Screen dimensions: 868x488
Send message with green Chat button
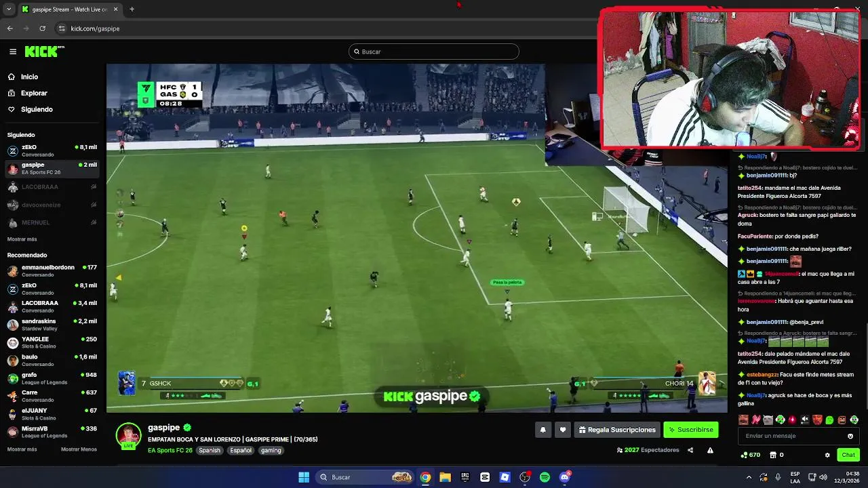click(x=848, y=455)
